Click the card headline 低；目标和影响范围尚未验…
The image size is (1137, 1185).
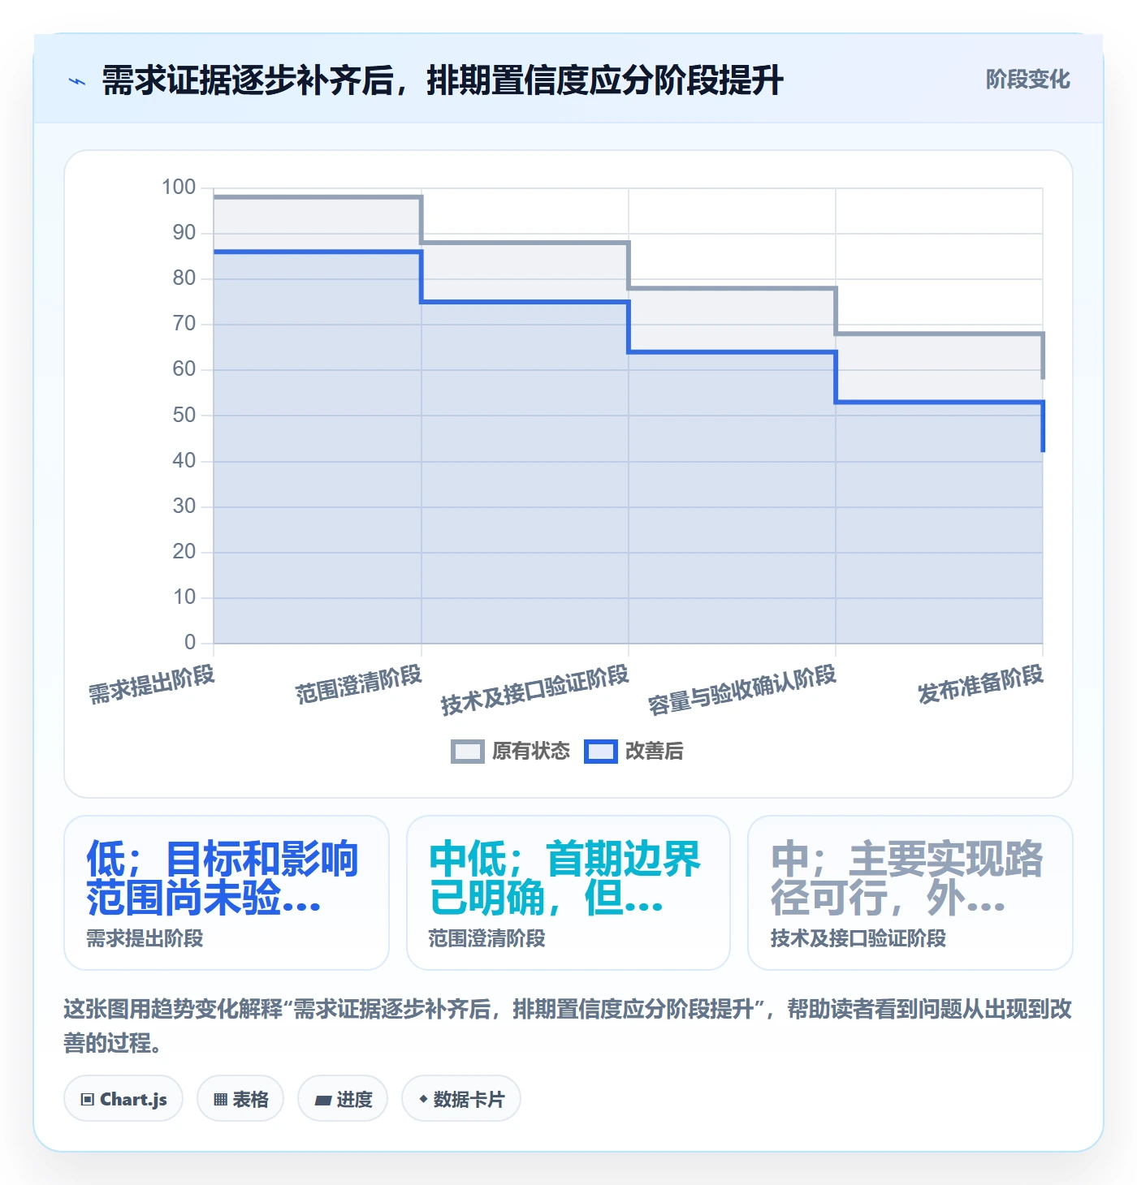(x=223, y=878)
